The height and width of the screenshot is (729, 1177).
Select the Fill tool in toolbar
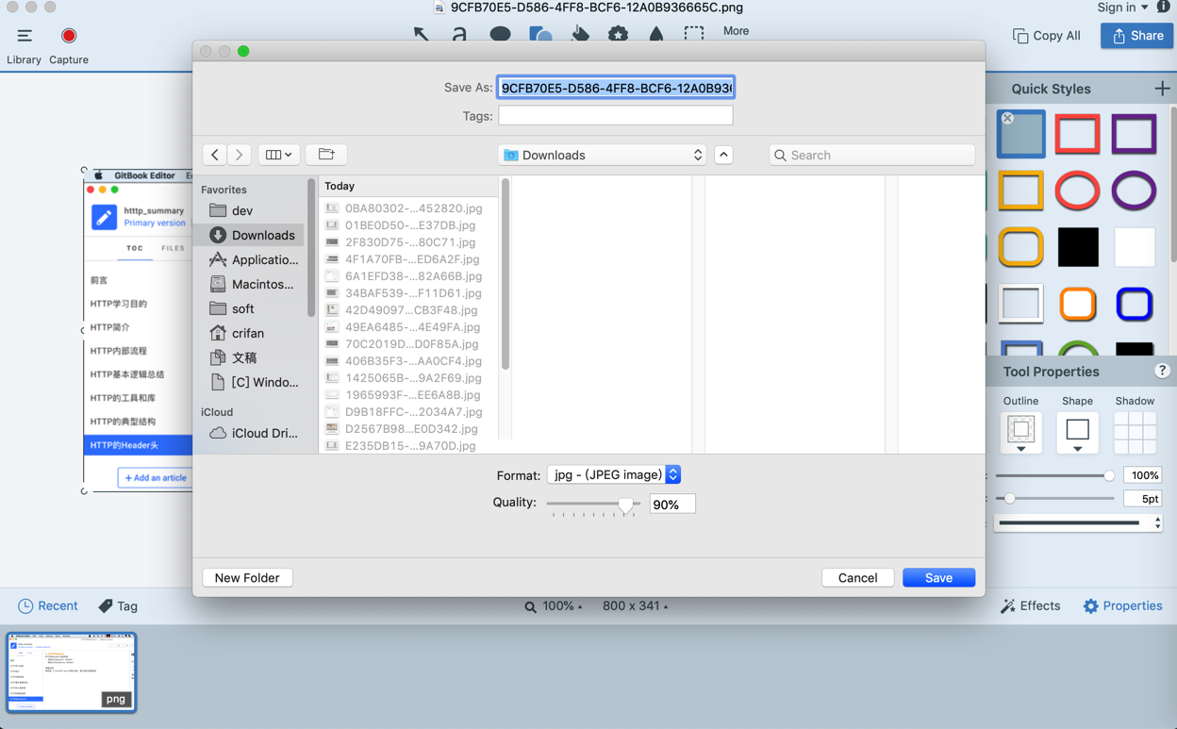(580, 34)
